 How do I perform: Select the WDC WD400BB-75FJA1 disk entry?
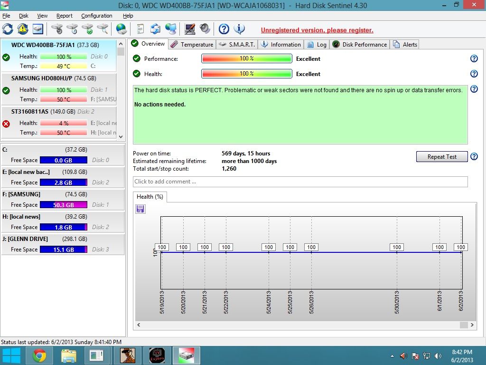[x=59, y=56]
